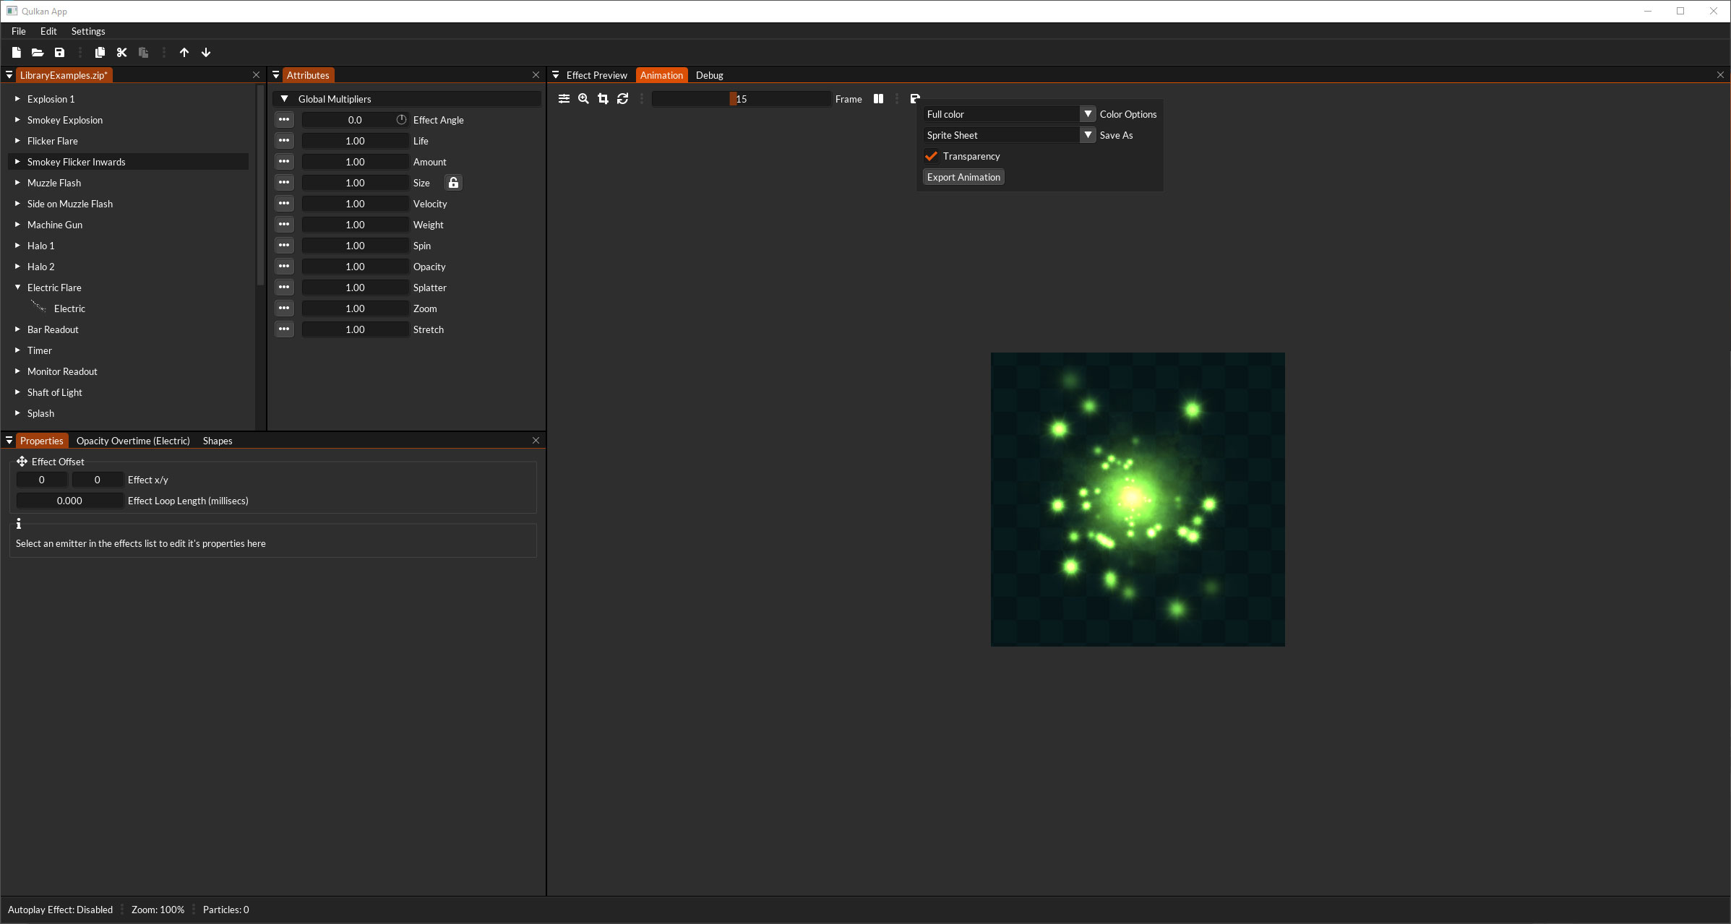The width and height of the screenshot is (1731, 924).
Task: Toggle the Effect Angle dial icon
Action: click(401, 120)
